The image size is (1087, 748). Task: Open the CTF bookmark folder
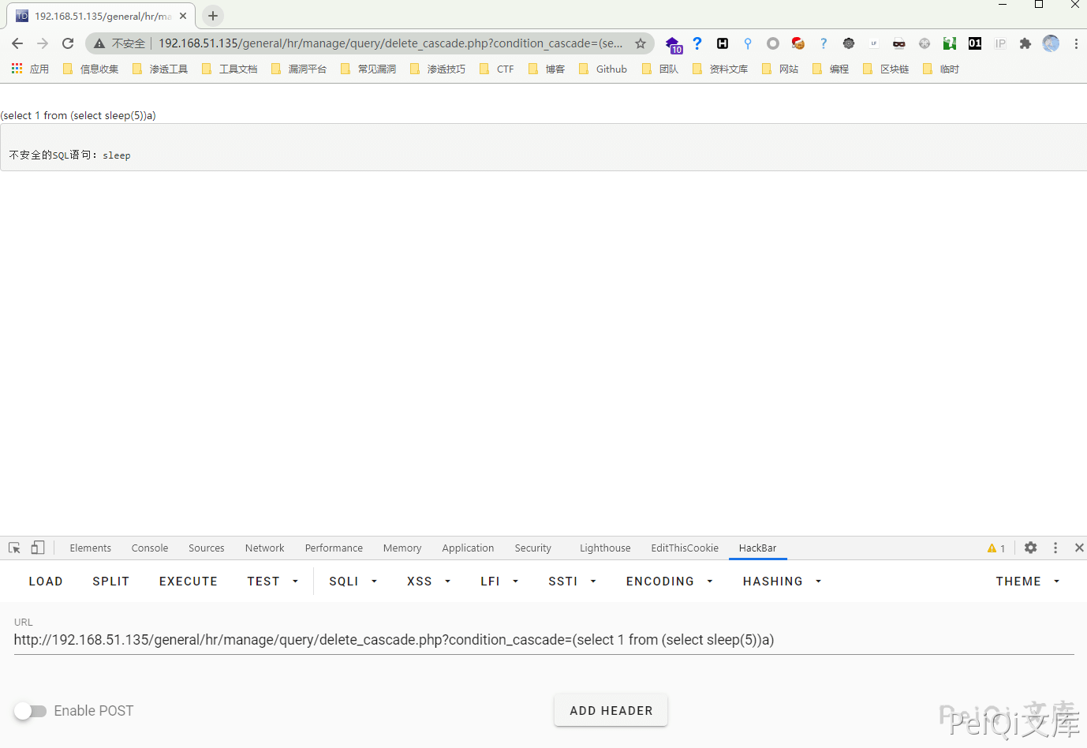click(497, 69)
